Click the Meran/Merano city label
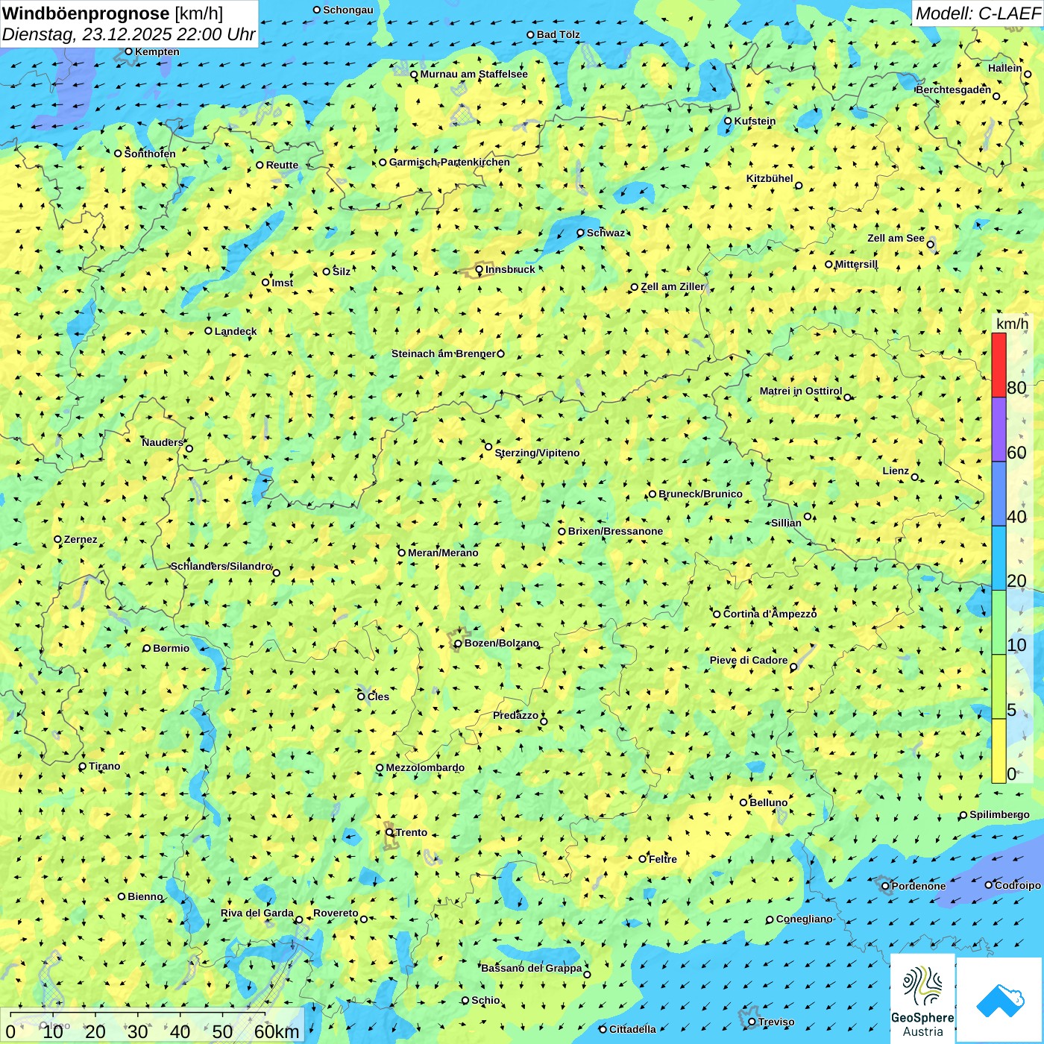This screenshot has width=1044, height=1044. 443,553
